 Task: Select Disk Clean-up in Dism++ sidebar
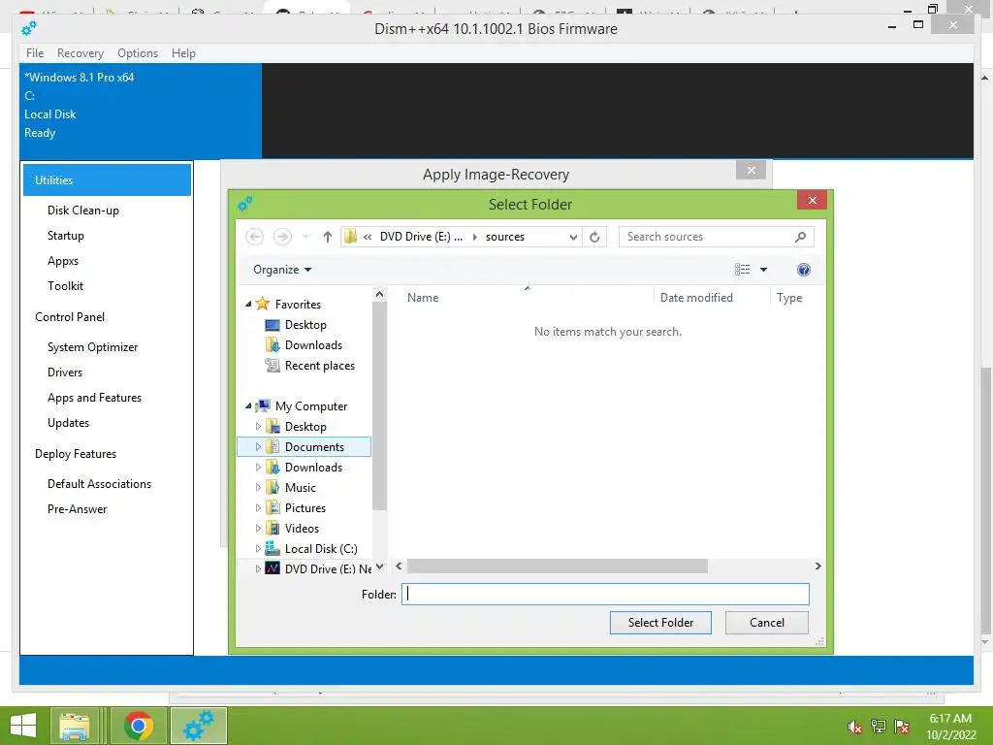pyautogui.click(x=83, y=211)
